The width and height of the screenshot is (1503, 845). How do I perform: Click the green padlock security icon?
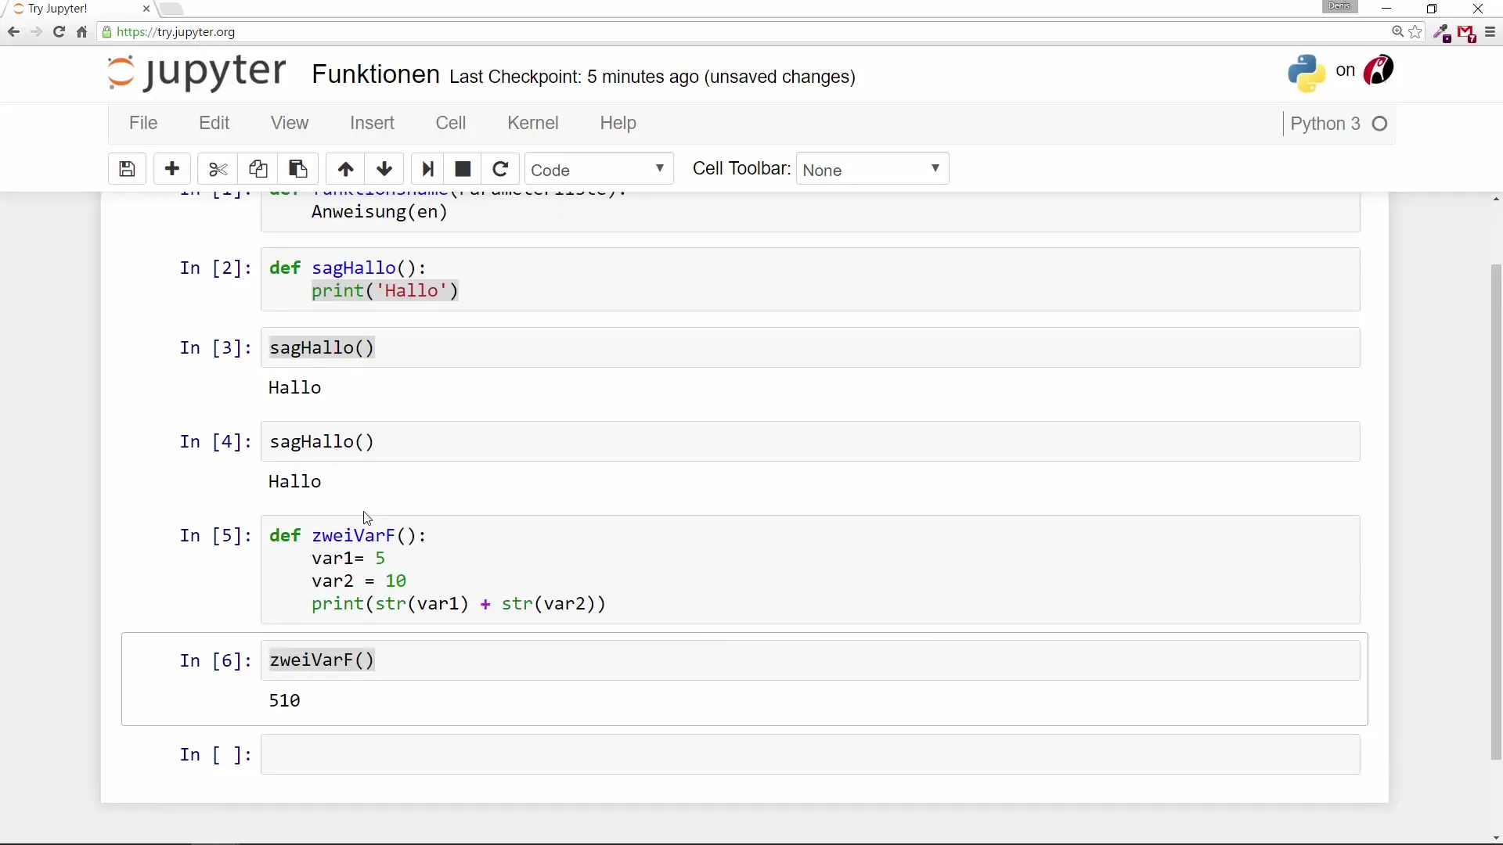tap(107, 32)
